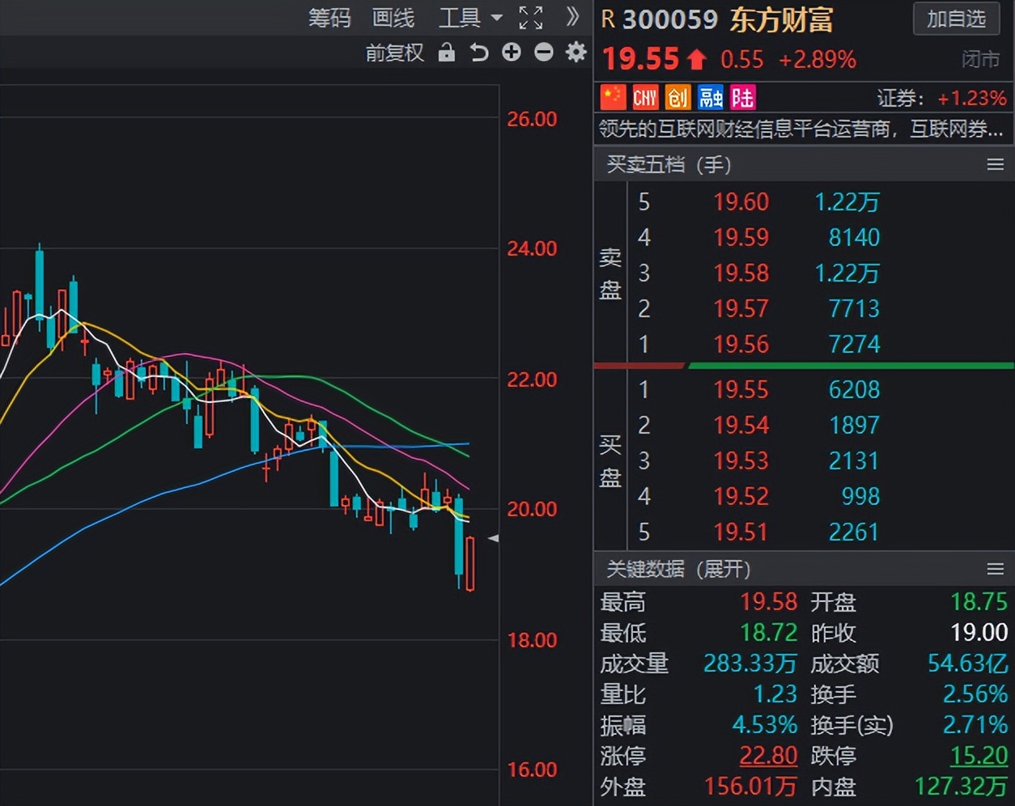Click the 融 margin trading badge

[x=711, y=96]
